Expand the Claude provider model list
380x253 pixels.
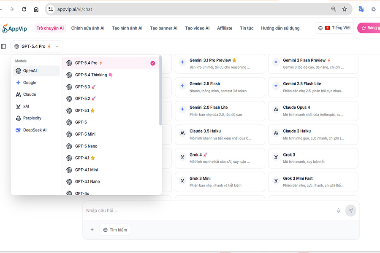click(30, 94)
